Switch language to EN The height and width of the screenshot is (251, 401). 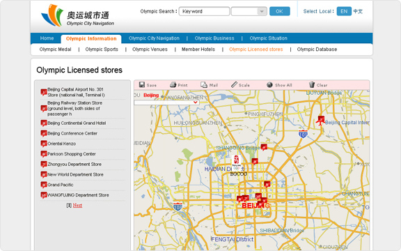(x=344, y=11)
